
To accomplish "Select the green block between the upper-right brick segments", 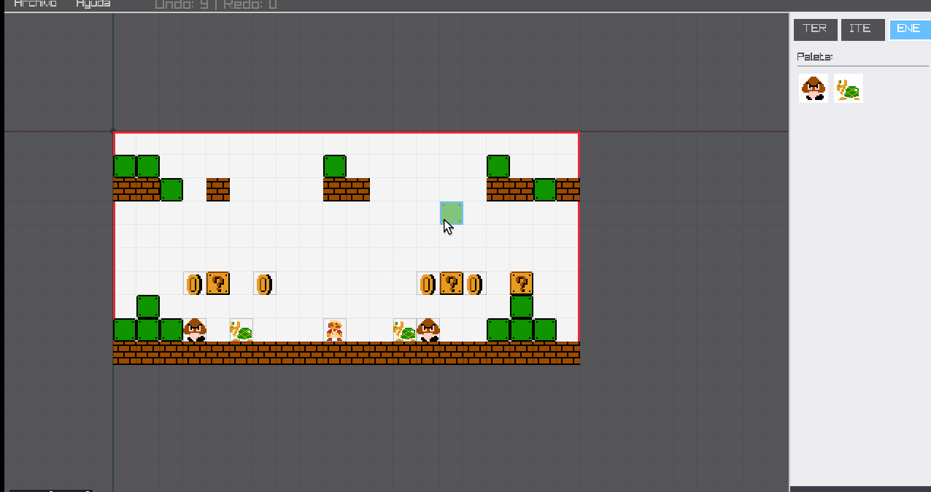I will 545,190.
